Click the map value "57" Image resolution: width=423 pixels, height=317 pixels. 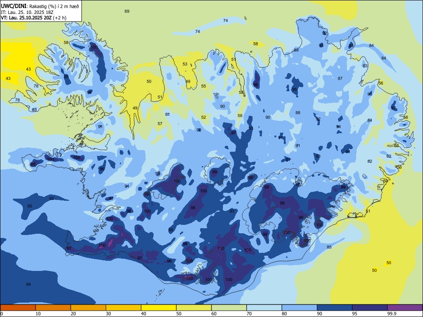click(x=160, y=124)
